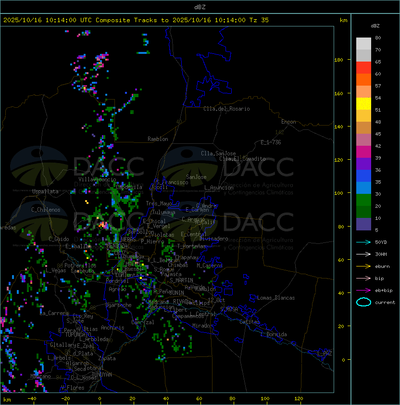Select the speckled yellow 51-54 dBZ swatch

[363, 104]
